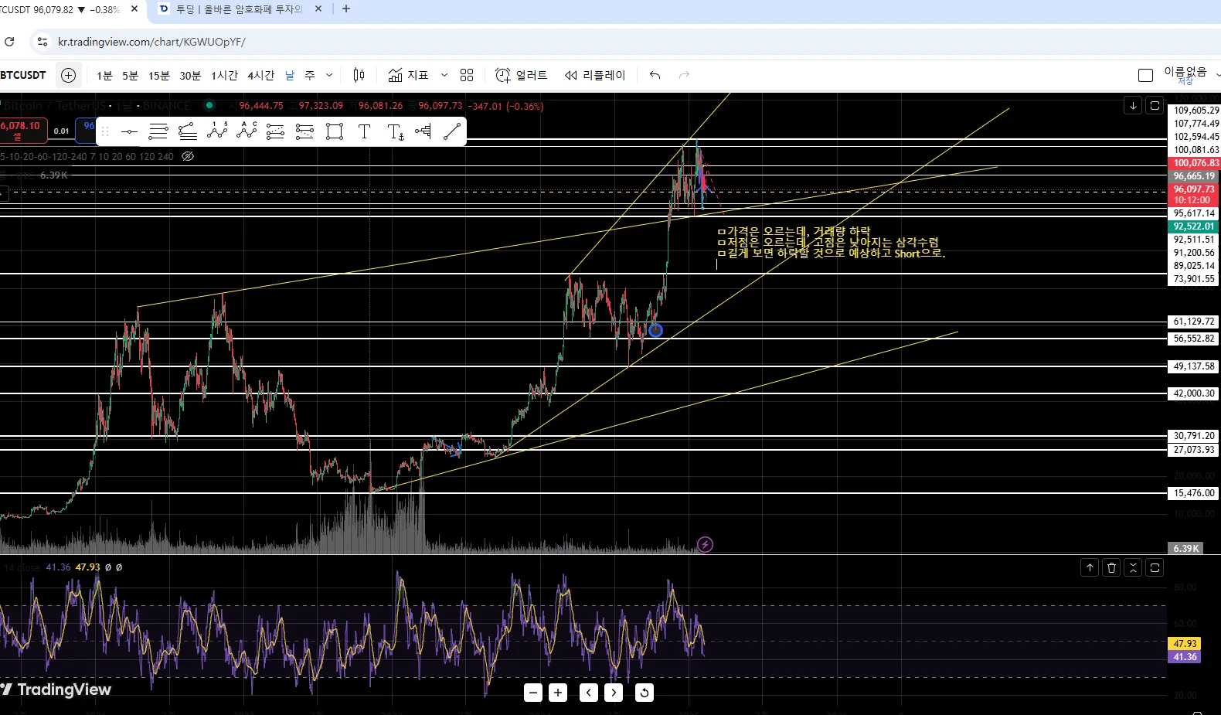
Task: Move the RSI pane up
Action: coord(1090,567)
